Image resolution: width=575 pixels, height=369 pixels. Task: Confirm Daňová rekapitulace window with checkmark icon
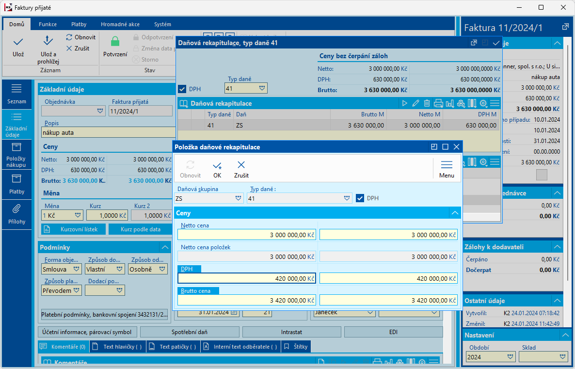point(496,43)
